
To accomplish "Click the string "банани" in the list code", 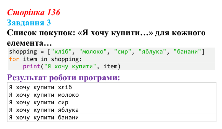I will (187, 51).
